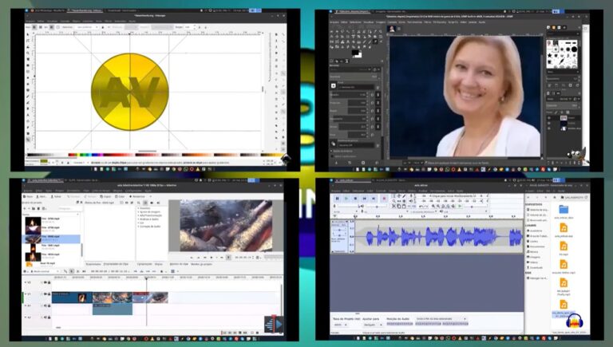Select the highlighted clip in Kdenlive project bin
This screenshot has width=613, height=347.
(x=51, y=239)
